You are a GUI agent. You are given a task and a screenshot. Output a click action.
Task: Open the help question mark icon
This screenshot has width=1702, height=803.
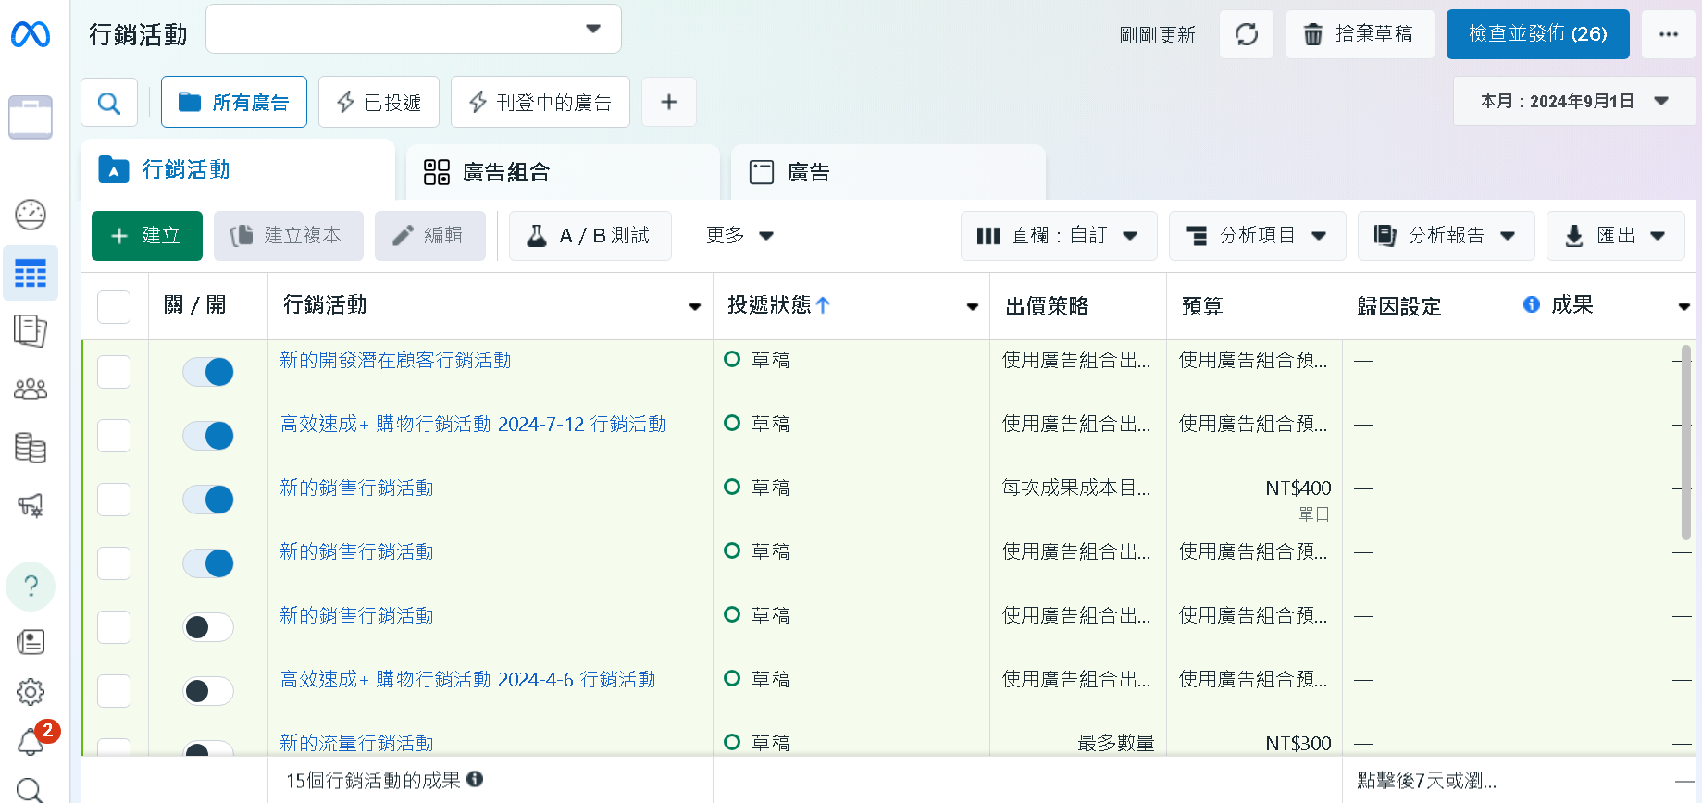pyautogui.click(x=31, y=587)
